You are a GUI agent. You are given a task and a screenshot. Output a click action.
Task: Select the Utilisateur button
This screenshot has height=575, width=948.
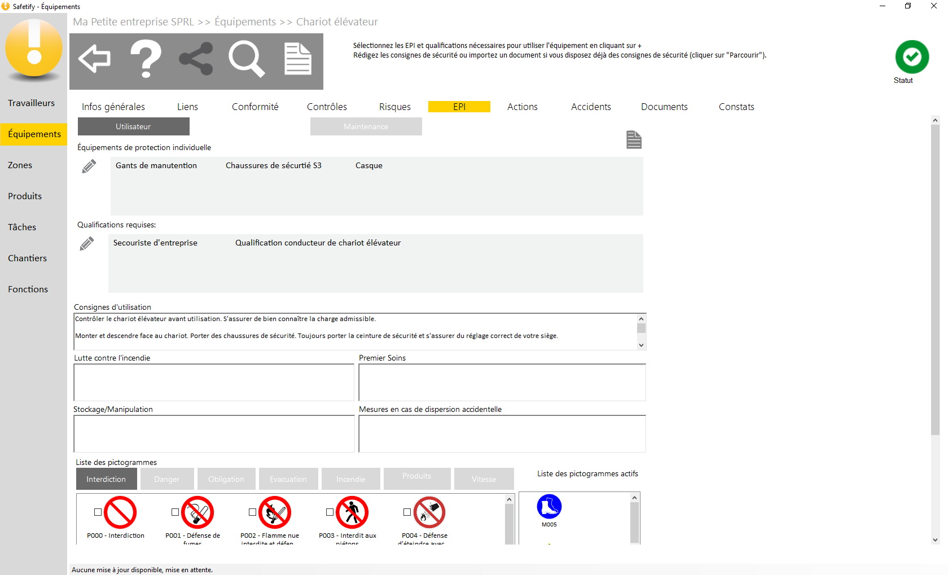tap(134, 126)
